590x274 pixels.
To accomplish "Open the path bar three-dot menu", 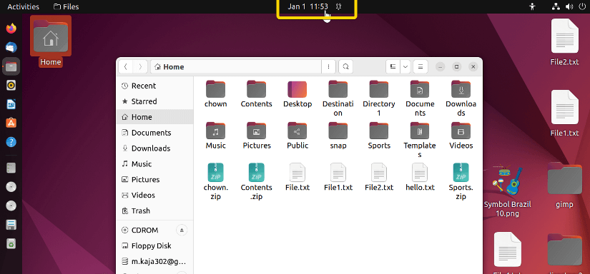I will [x=328, y=67].
